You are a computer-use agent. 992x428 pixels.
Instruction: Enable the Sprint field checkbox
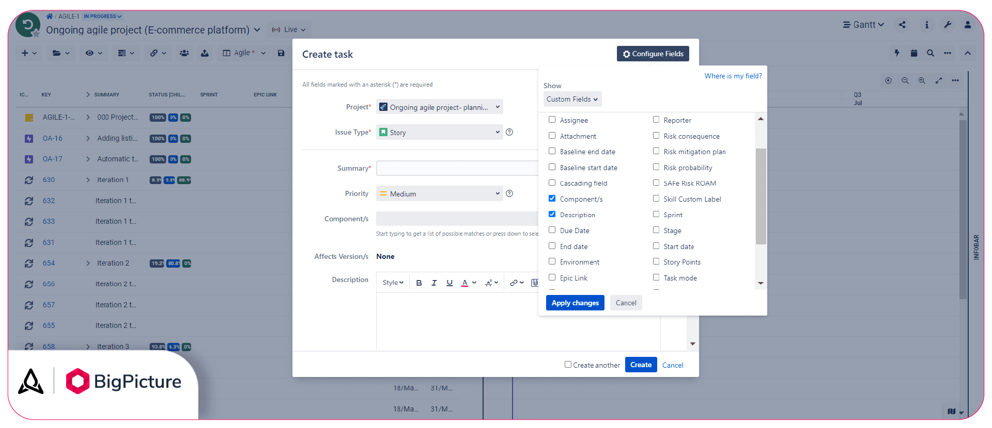(x=656, y=214)
